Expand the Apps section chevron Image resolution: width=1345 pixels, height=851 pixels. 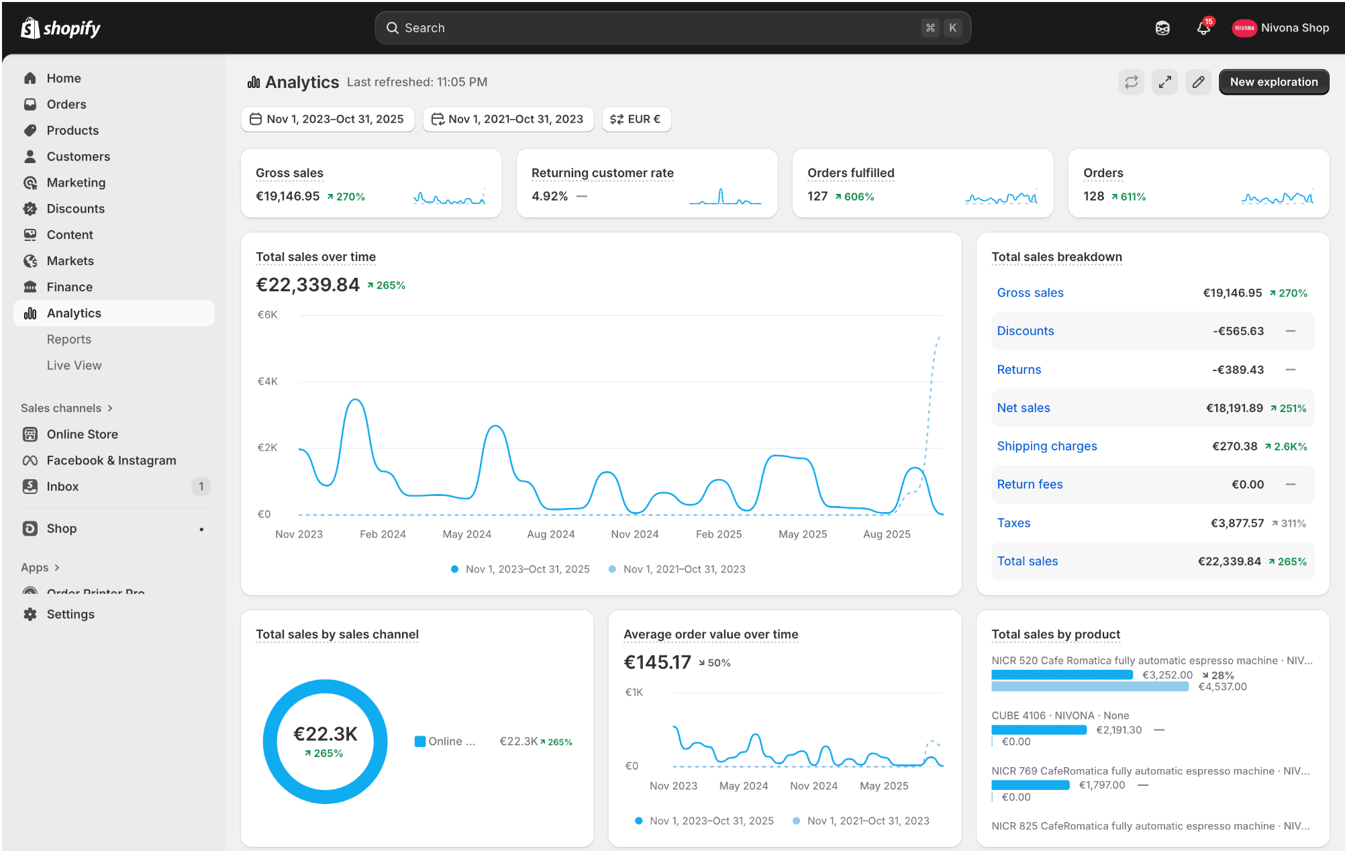[57, 568]
